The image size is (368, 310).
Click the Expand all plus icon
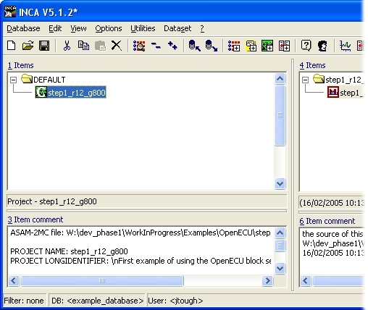click(x=172, y=46)
